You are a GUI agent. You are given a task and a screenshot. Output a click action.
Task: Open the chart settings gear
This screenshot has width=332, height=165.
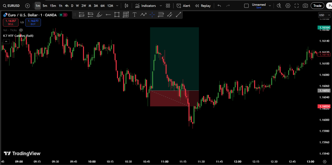288,6
